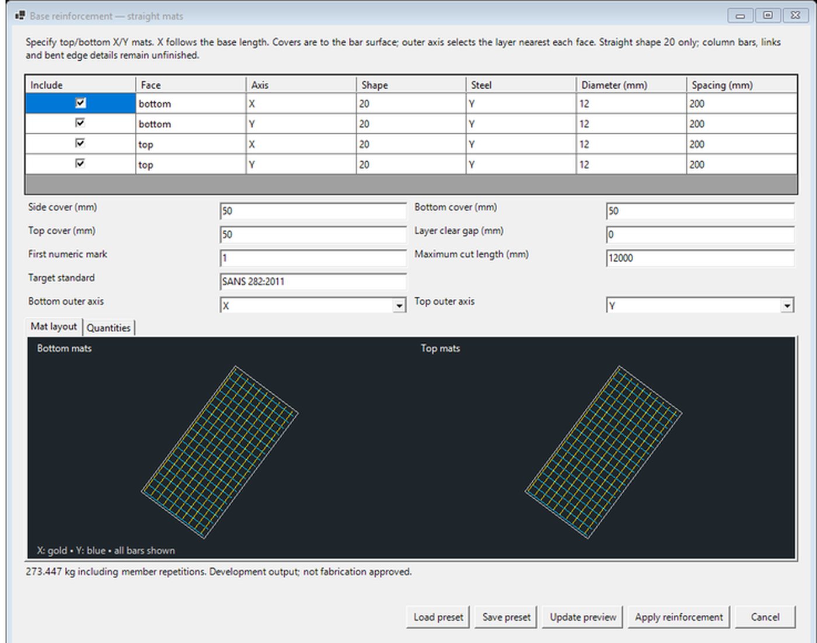Switch to the Mat layout tab

click(54, 326)
